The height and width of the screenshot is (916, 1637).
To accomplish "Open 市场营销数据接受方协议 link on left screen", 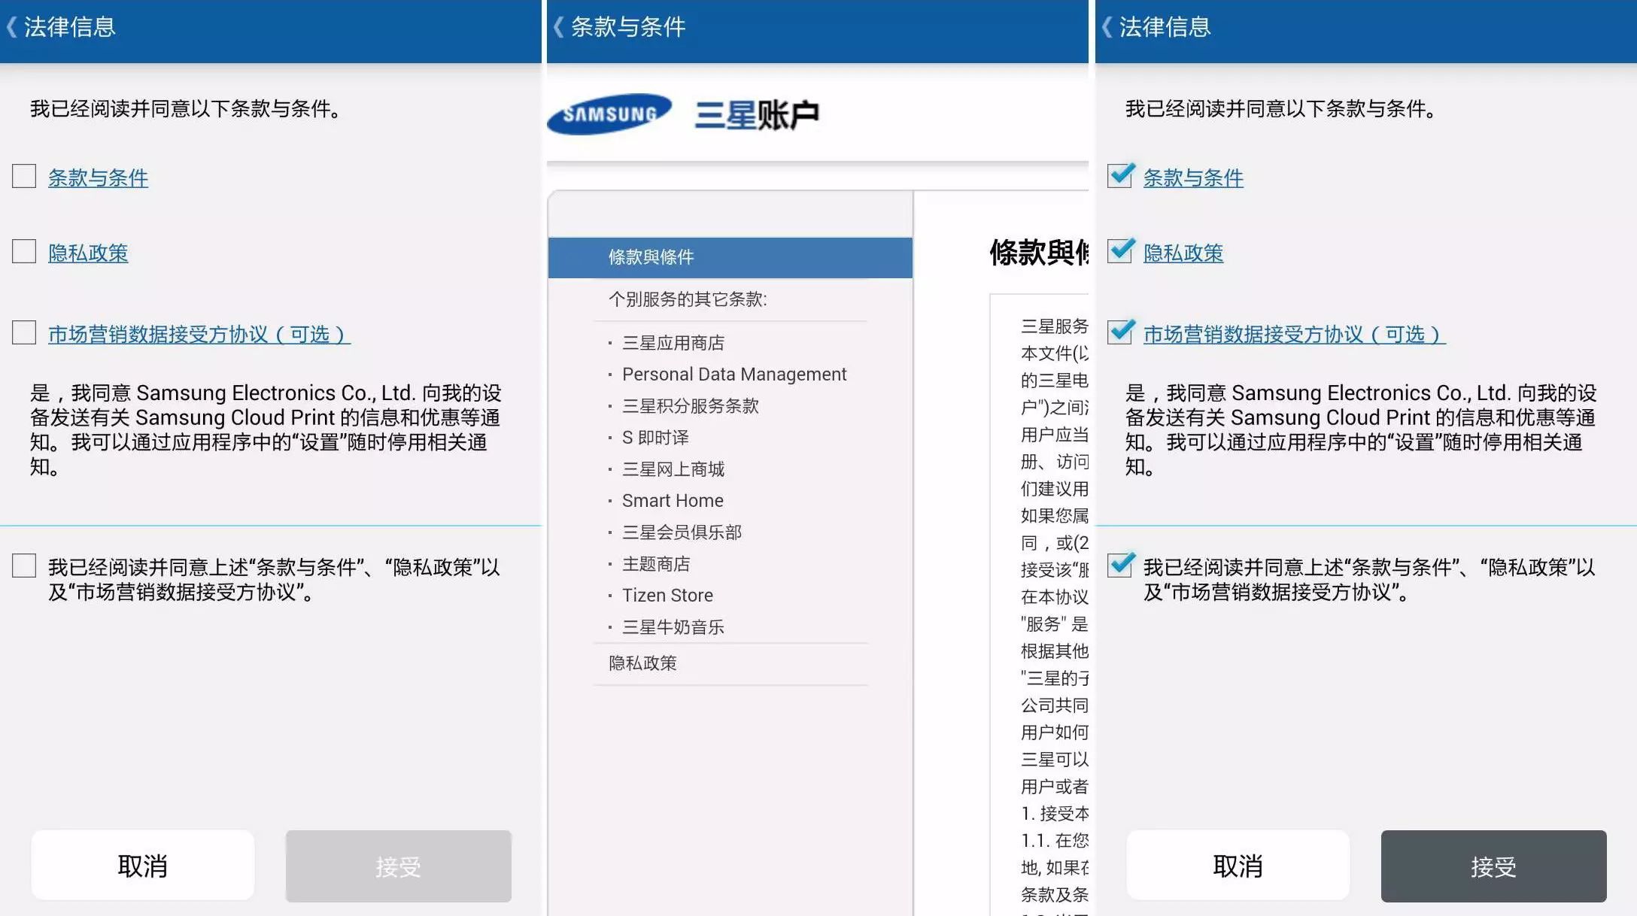I will pos(199,335).
